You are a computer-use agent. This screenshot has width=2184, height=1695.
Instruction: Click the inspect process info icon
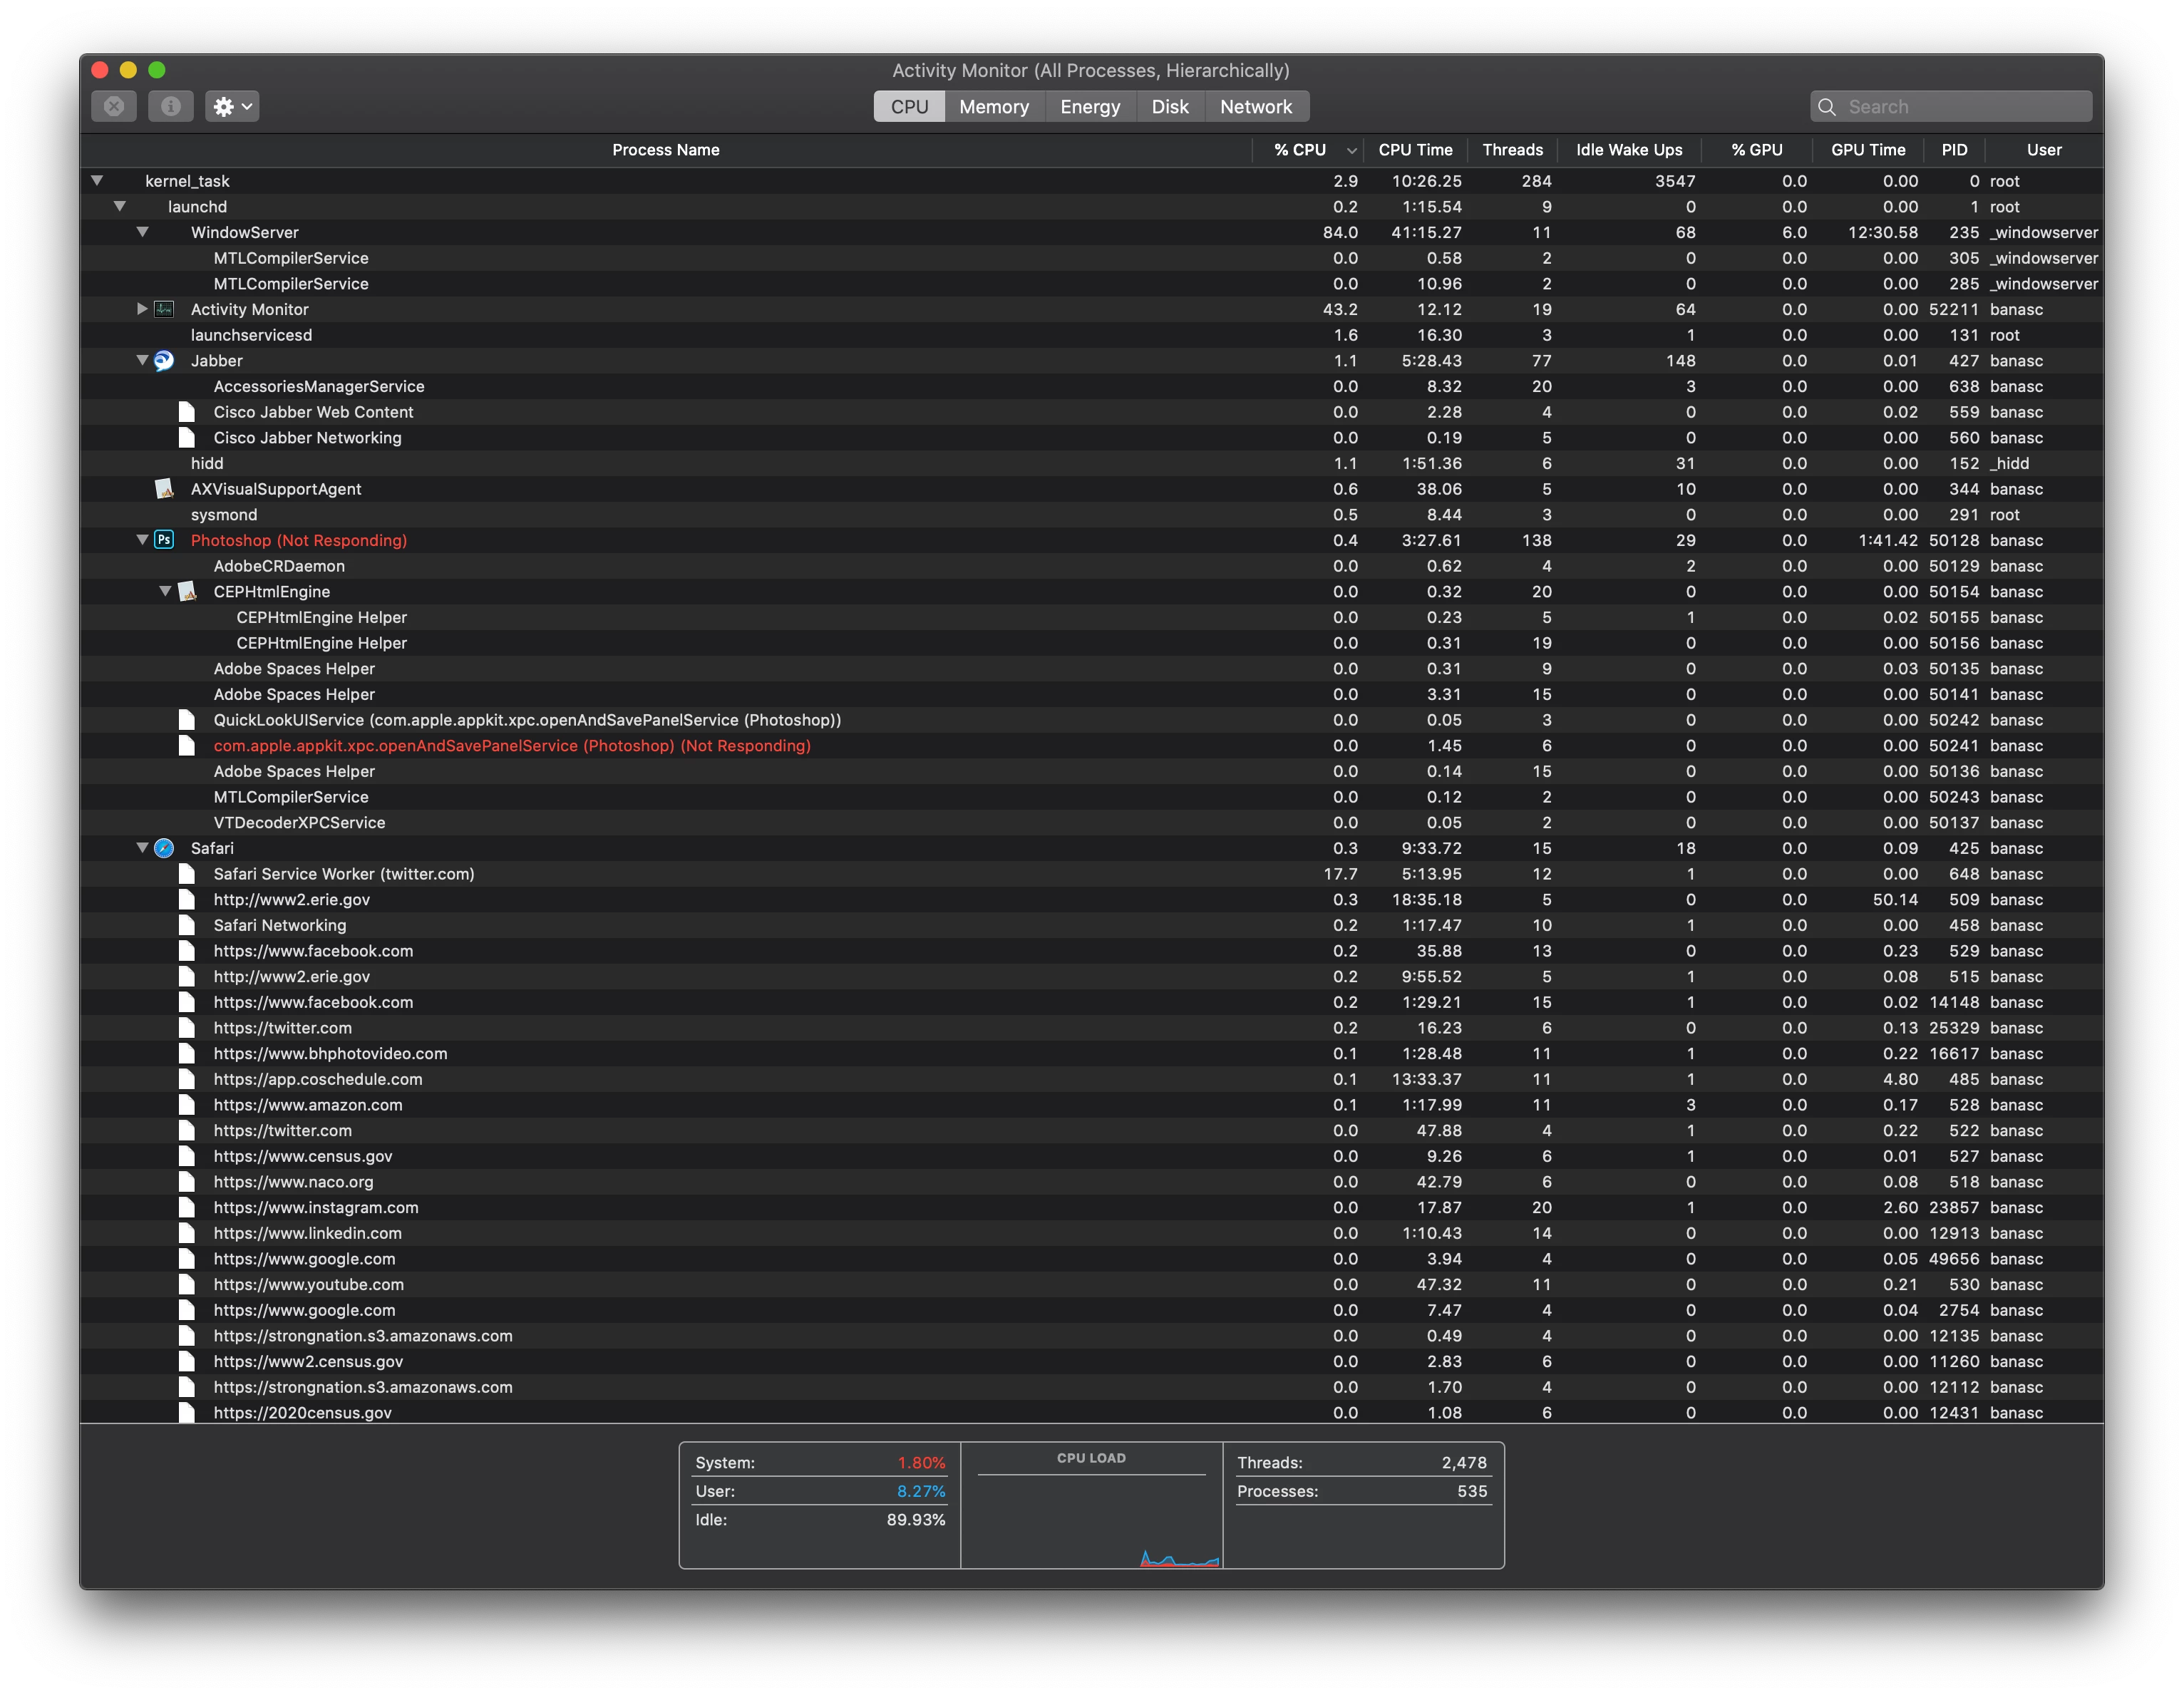pos(171,106)
